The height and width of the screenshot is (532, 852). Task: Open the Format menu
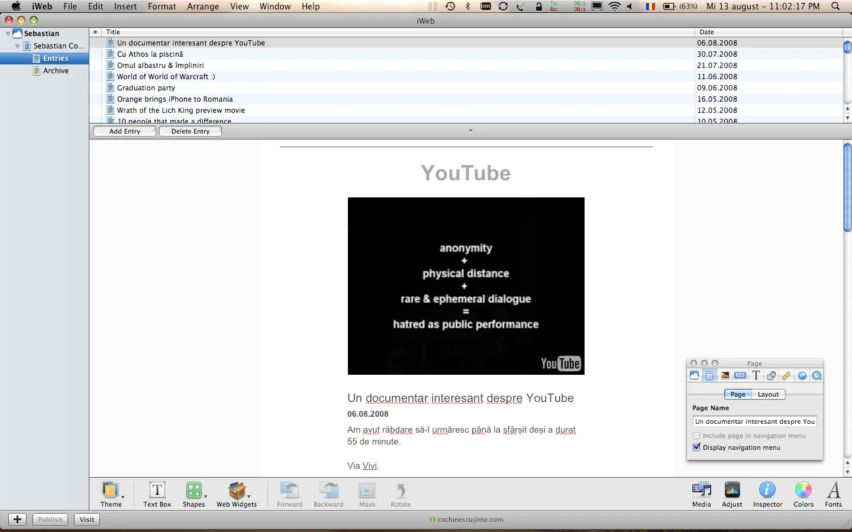click(162, 7)
